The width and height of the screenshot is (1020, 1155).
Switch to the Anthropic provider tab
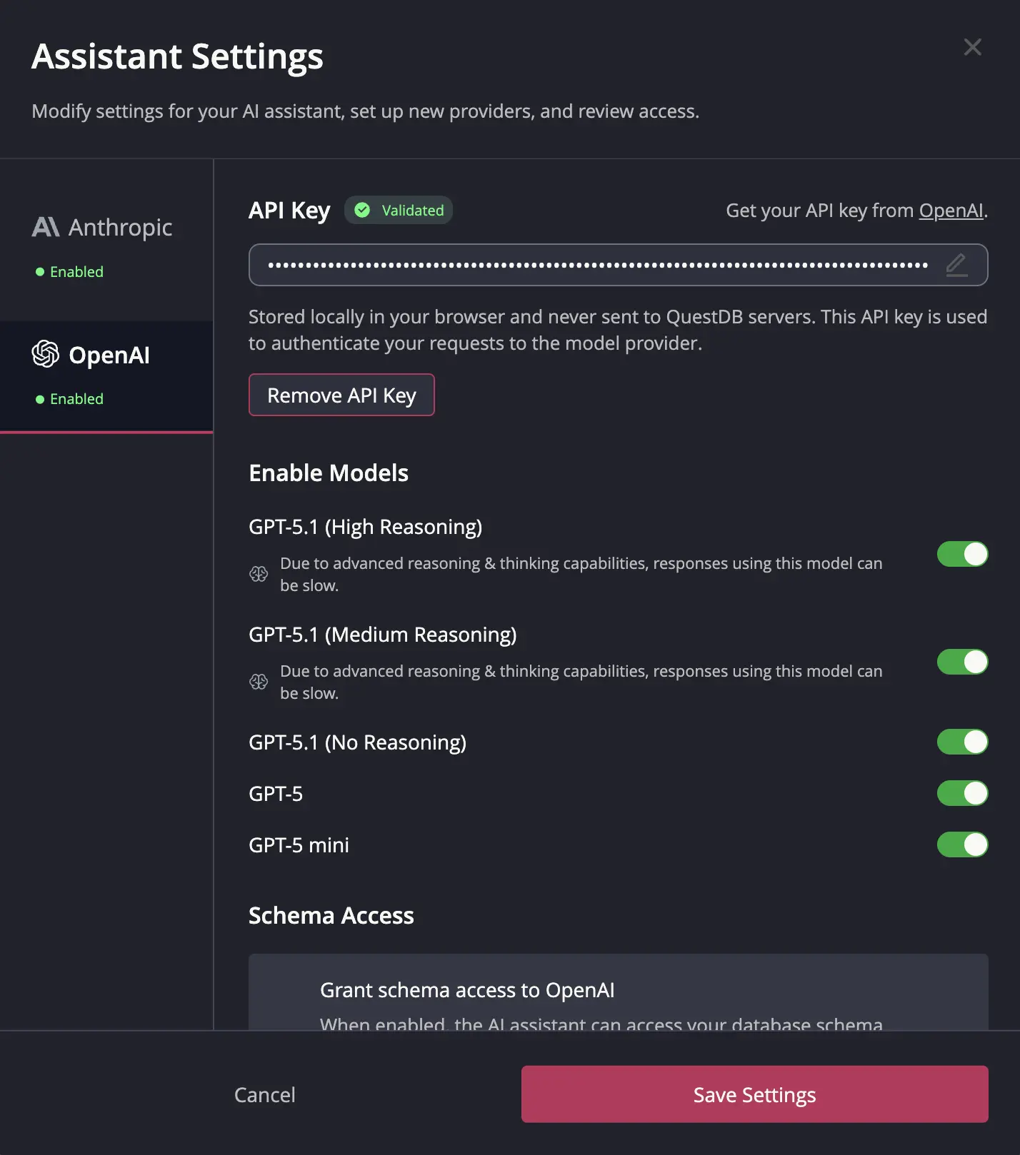(106, 243)
